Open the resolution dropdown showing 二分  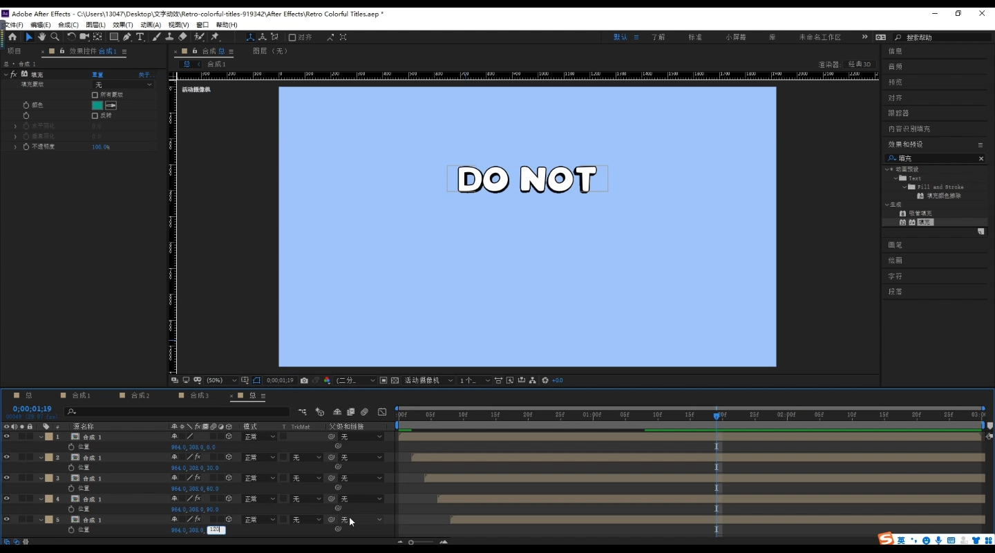tap(356, 380)
